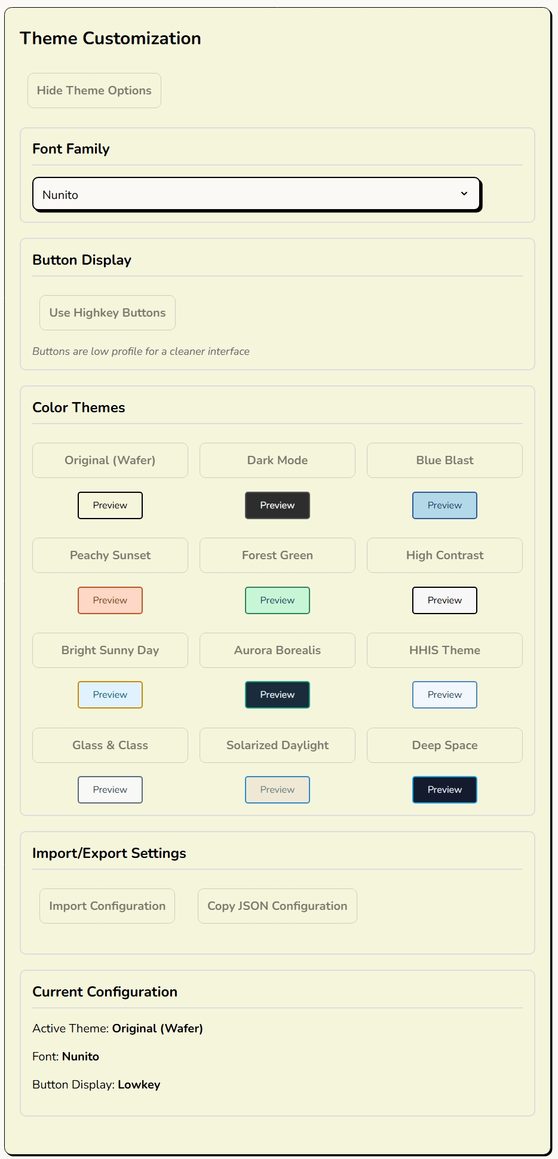Preview the Aurora Borealis theme
558x1159 pixels.
click(277, 695)
